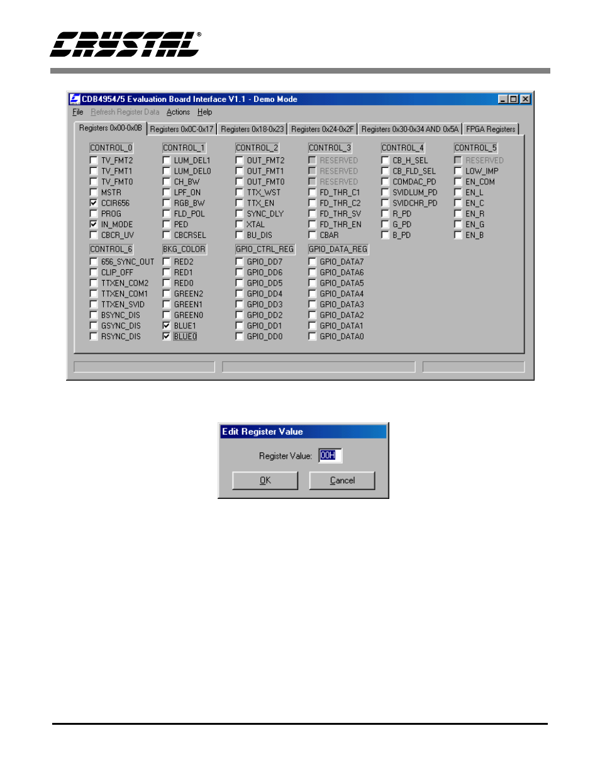The height and width of the screenshot is (777, 600).
Task: Check the EN_COM checkbox
Action: (458, 182)
